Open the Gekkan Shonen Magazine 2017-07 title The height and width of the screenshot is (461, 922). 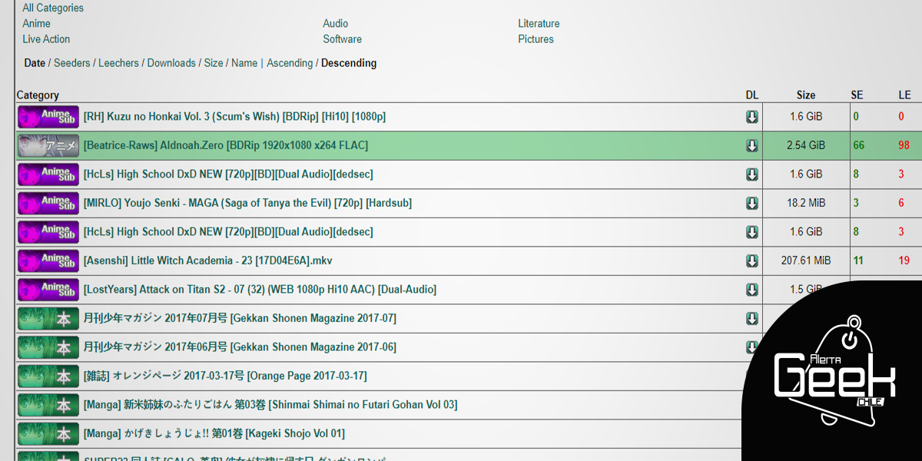[240, 318]
